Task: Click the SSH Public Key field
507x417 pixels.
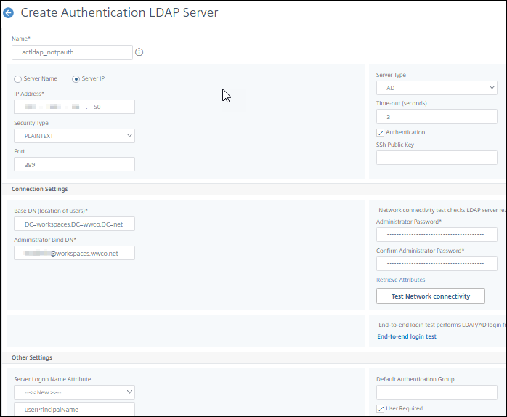Action: pyautogui.click(x=437, y=158)
